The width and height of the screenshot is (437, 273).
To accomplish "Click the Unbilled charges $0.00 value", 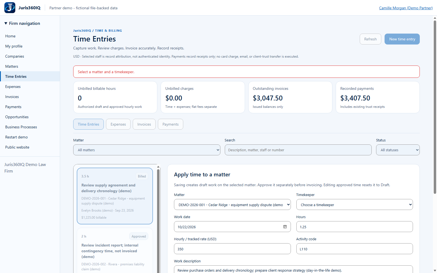I will 174,98.
